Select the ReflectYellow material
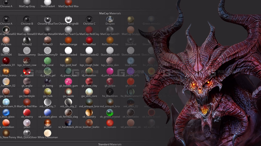This screenshot has width=261, height=146. 110,41
